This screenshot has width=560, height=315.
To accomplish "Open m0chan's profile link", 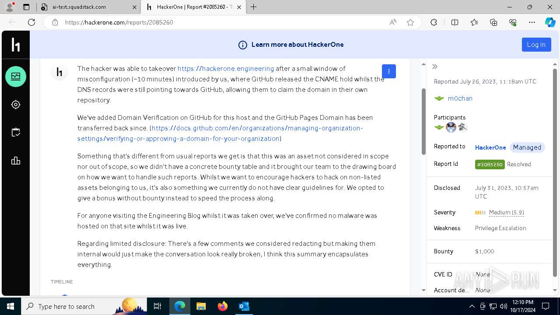I will click(x=460, y=98).
